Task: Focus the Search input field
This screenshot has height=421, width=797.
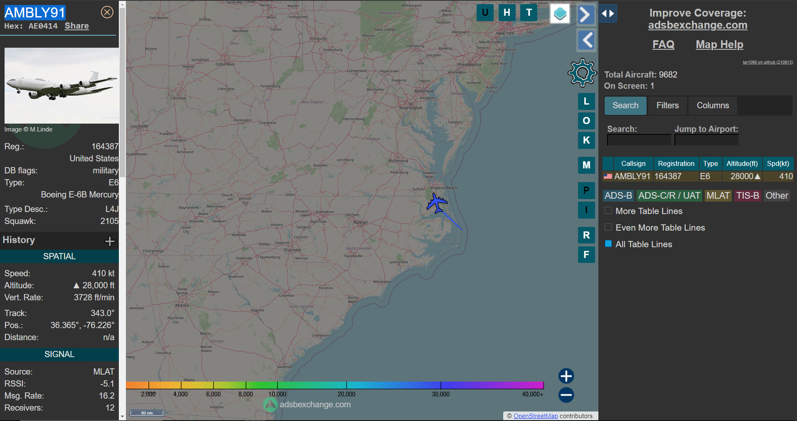Action: [639, 140]
